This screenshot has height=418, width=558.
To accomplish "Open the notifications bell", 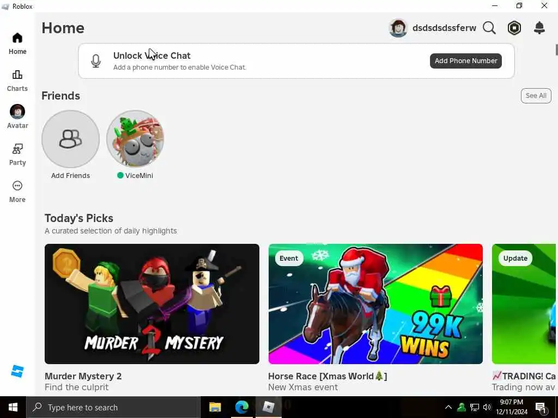I will pos(539,28).
